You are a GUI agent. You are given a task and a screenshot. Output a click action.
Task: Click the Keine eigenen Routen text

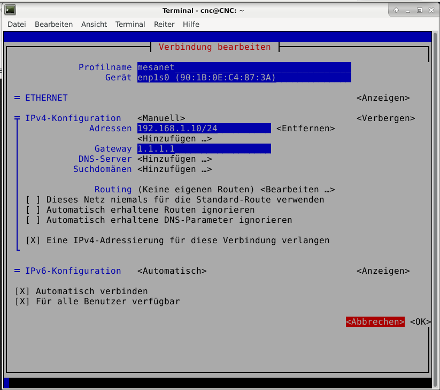click(196, 190)
